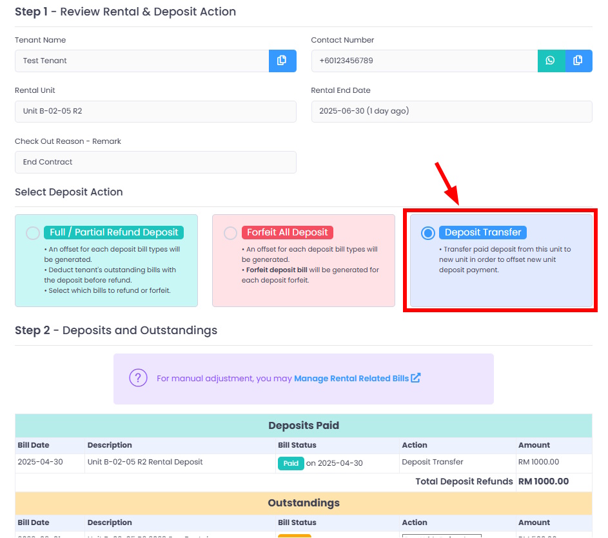Copy the contact number to clipboard
The width and height of the screenshot is (608, 538).
point(578,61)
